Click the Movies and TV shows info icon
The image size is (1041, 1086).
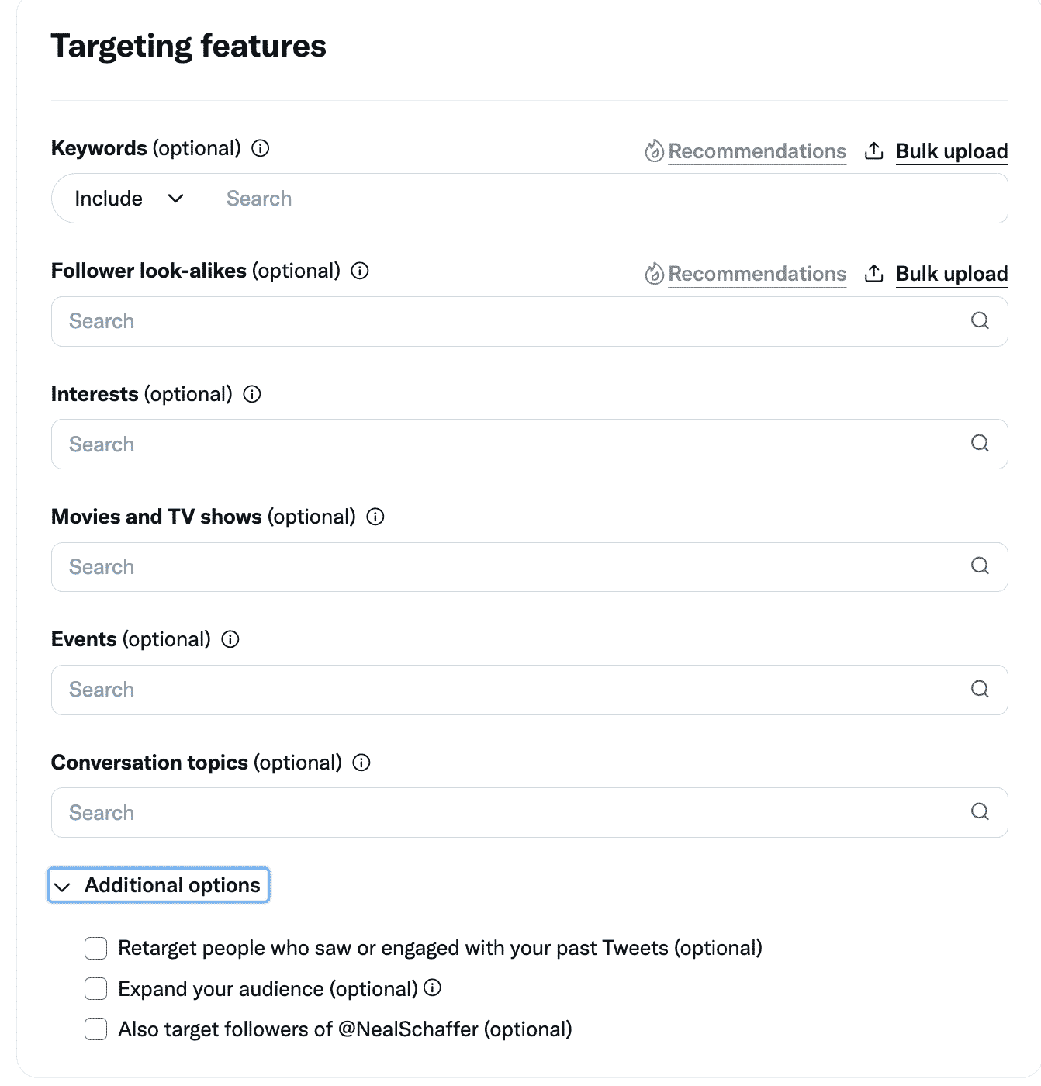(375, 517)
